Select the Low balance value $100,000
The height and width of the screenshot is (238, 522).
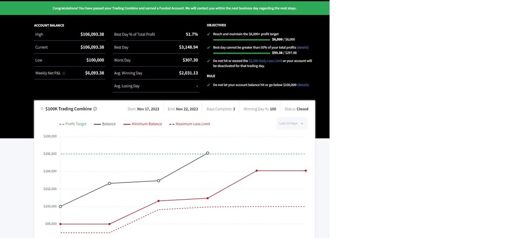coord(95,60)
